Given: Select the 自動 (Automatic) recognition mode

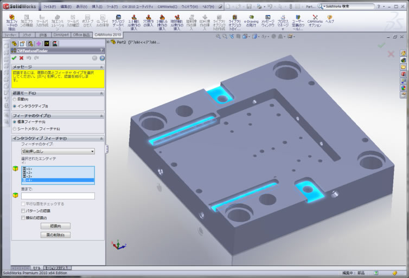Looking at the screenshot, I should click(15, 100).
